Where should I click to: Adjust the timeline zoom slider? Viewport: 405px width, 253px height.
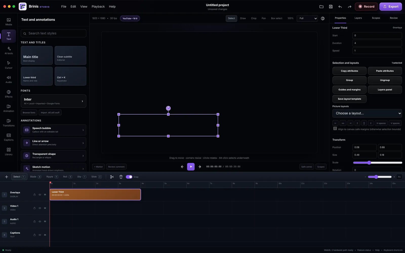click(380, 177)
